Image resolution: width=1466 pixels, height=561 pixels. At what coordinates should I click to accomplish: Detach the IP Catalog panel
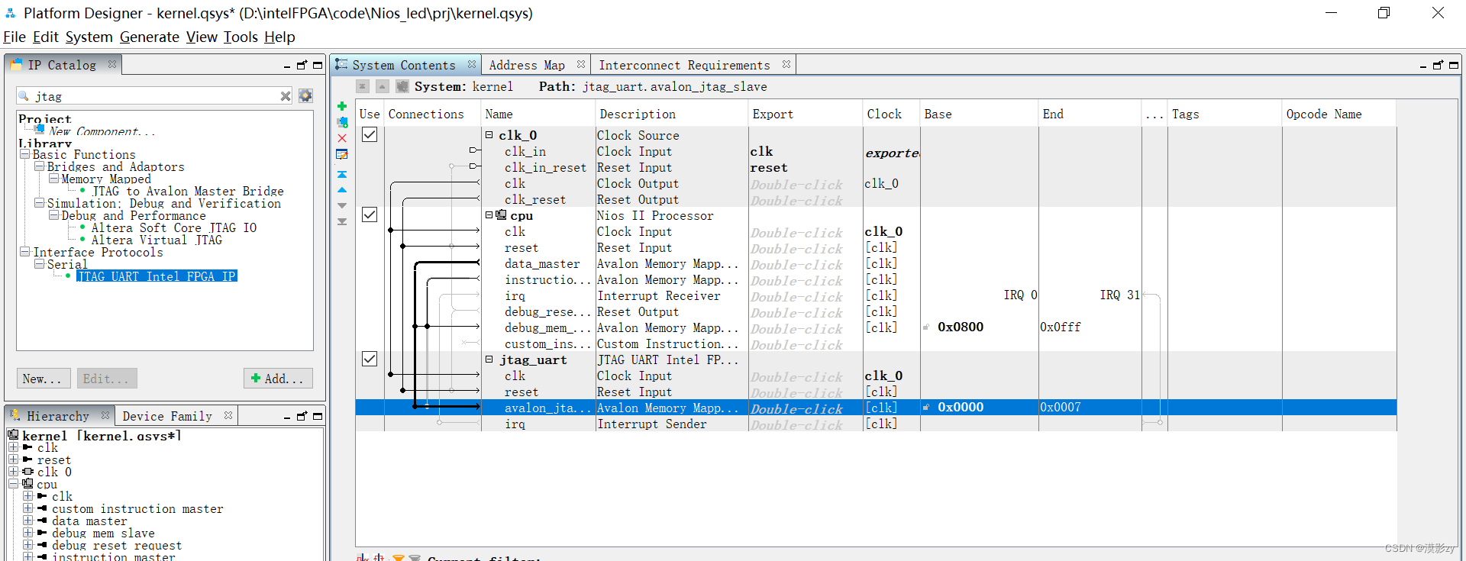(302, 65)
